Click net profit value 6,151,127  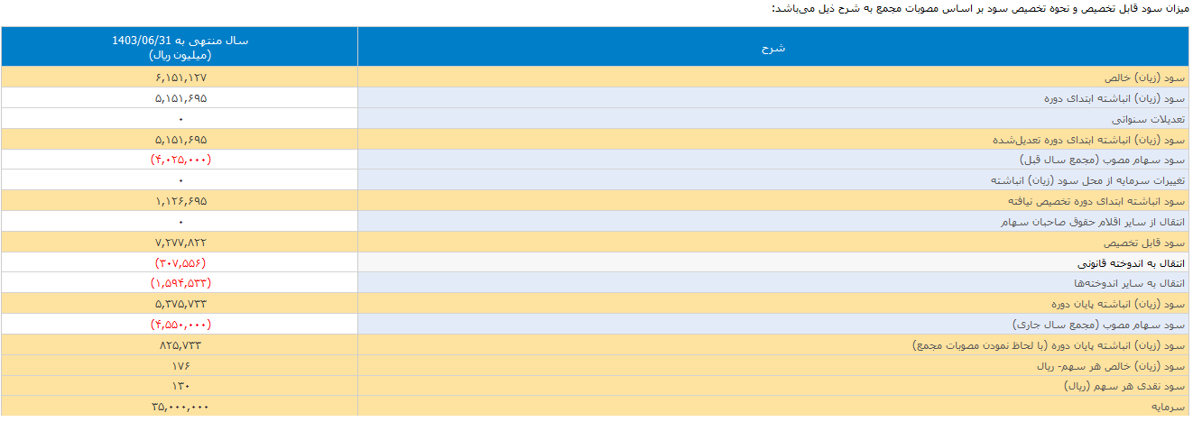click(x=180, y=78)
